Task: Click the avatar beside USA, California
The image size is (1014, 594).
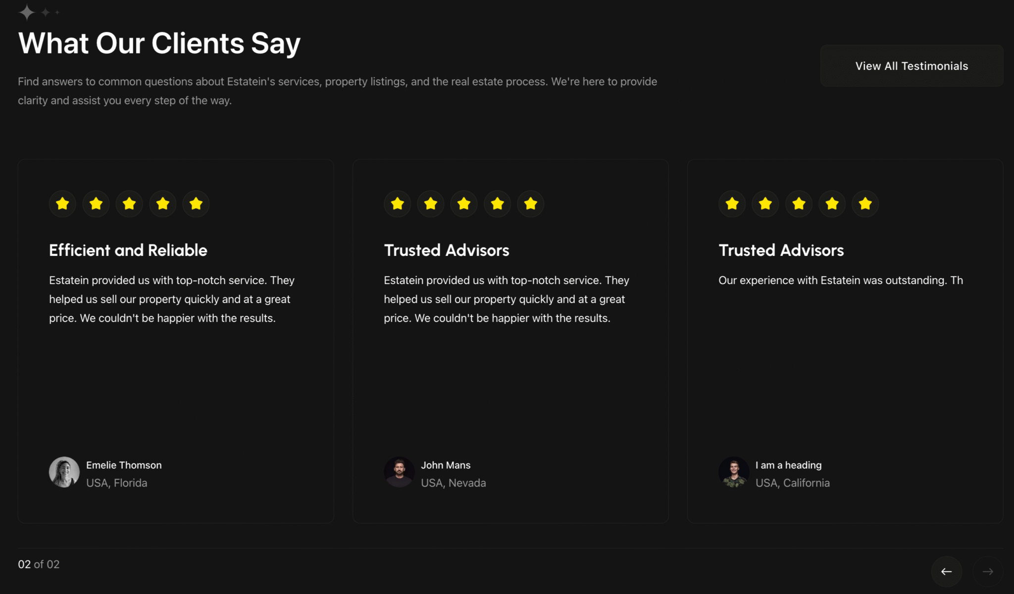Action: [734, 472]
